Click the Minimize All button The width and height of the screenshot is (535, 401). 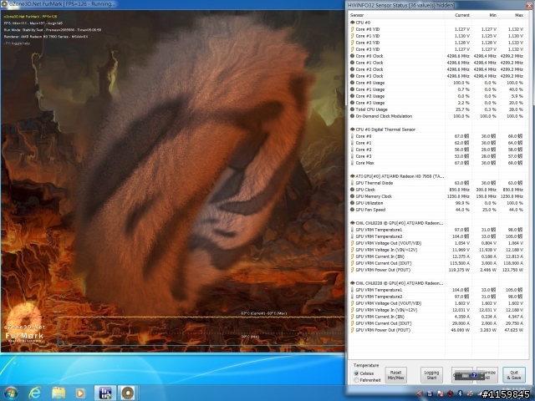coord(488,375)
